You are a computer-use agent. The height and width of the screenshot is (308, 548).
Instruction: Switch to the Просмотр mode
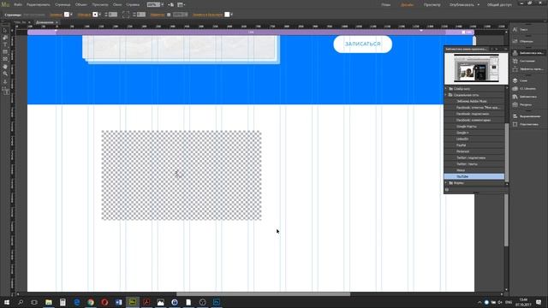[432, 4]
